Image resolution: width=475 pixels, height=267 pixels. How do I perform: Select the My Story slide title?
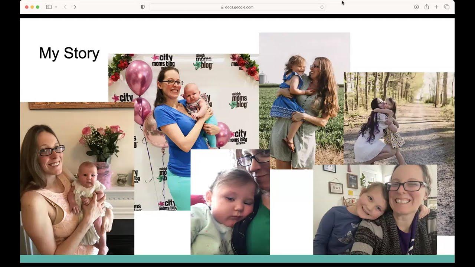click(x=69, y=53)
